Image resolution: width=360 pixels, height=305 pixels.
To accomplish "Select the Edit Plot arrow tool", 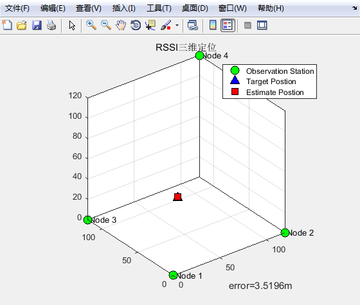I will (72, 25).
